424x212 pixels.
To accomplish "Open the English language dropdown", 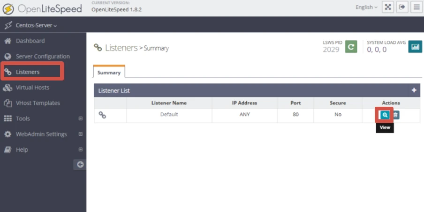I will tap(366, 7).
